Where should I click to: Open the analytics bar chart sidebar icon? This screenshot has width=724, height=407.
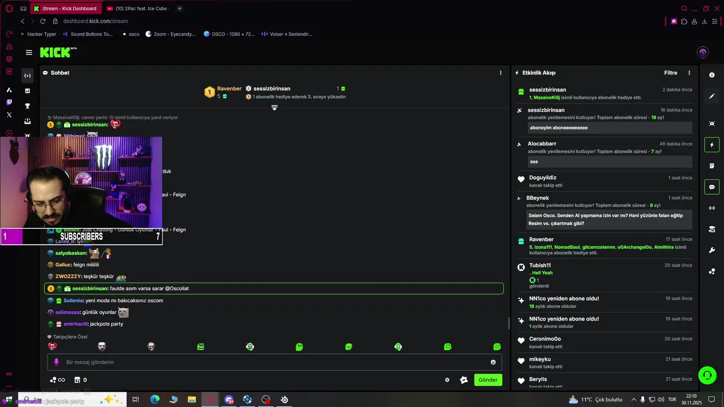click(x=27, y=90)
